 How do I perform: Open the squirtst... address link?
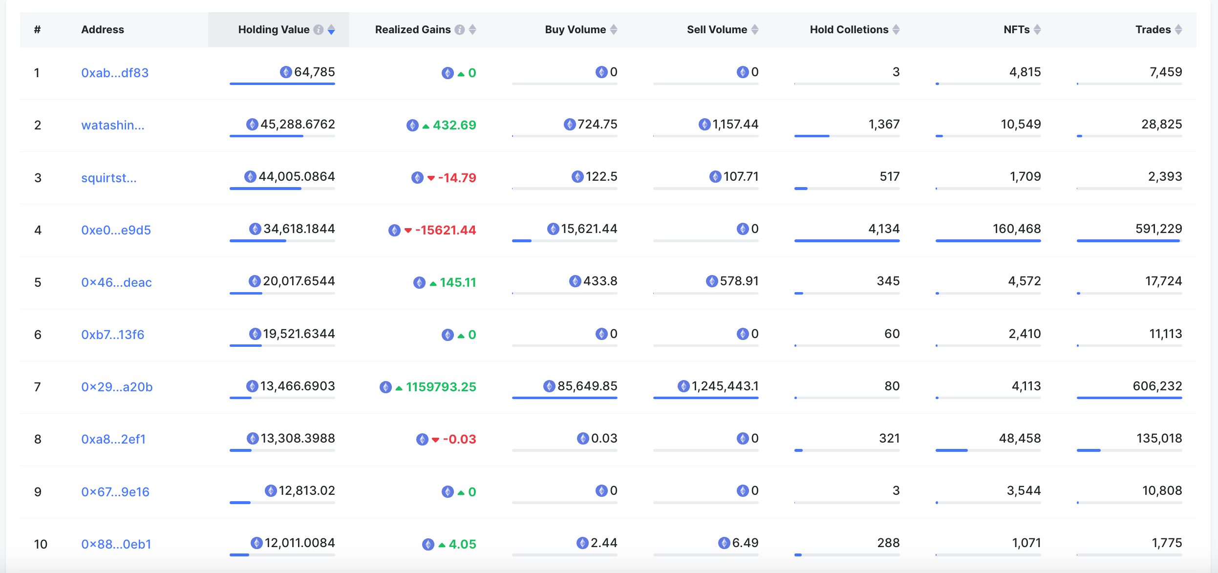tap(109, 178)
